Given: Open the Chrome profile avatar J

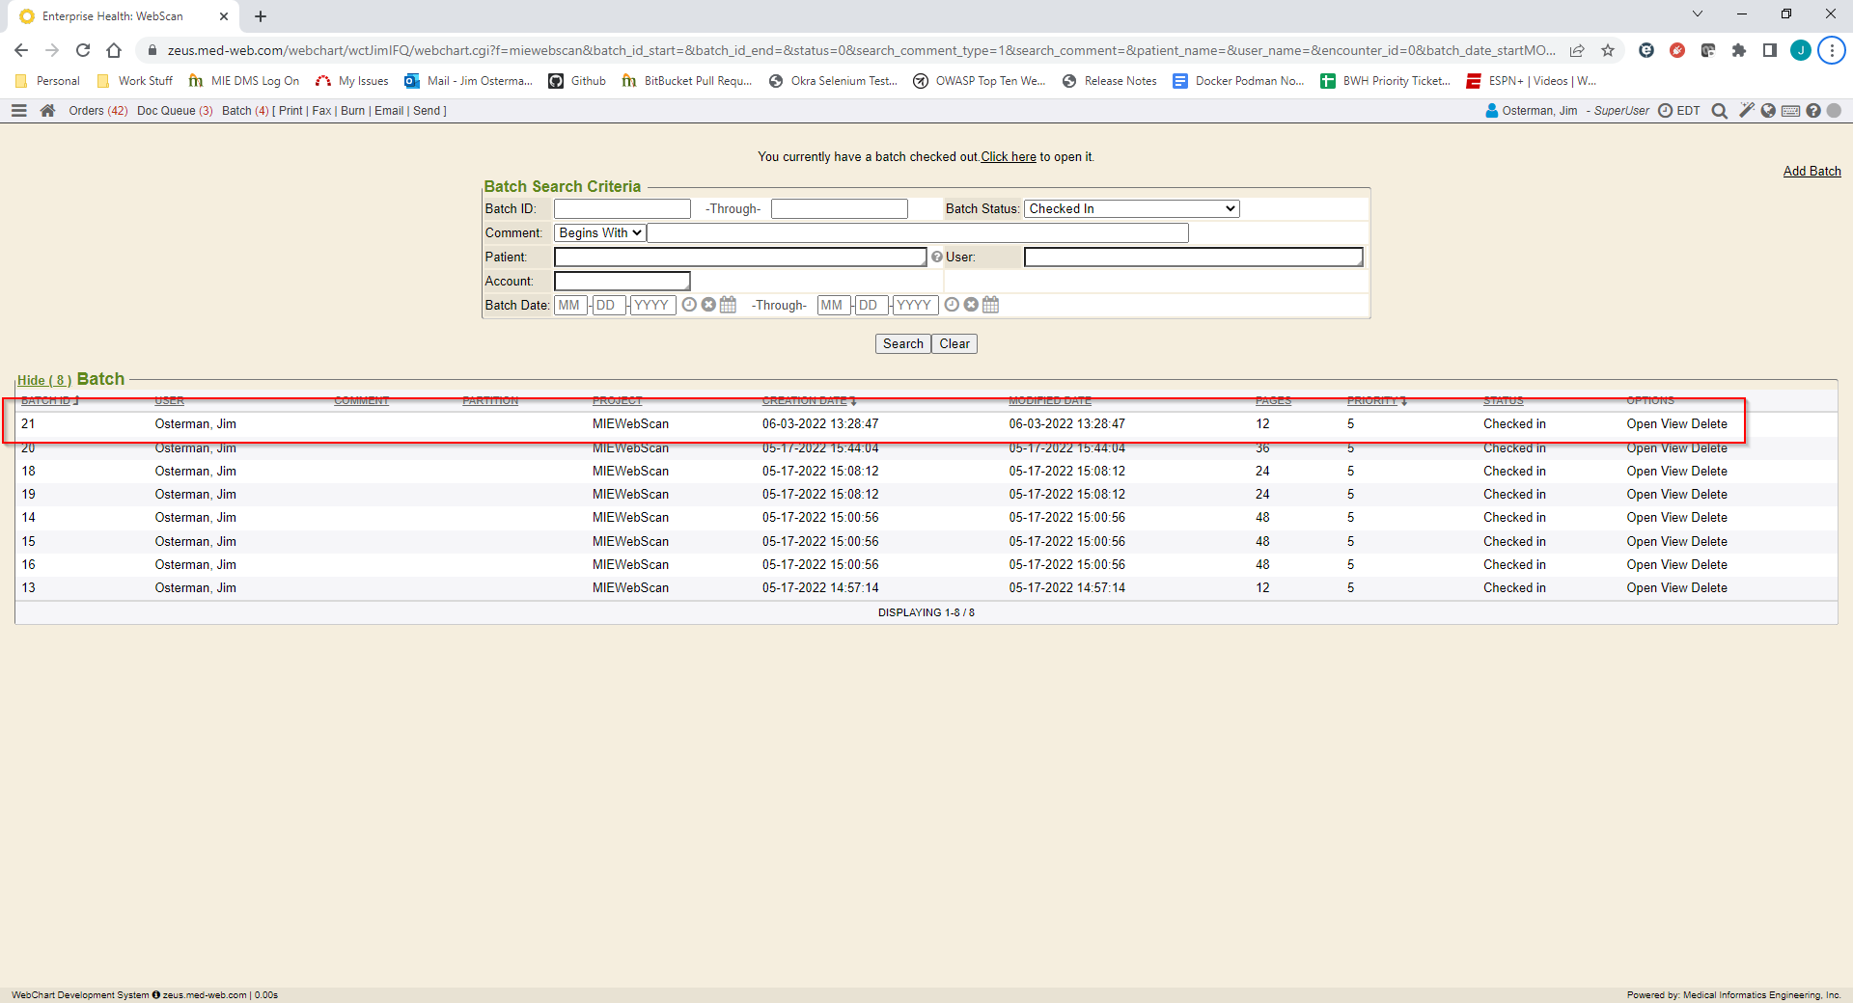Looking at the screenshot, I should pos(1801,50).
